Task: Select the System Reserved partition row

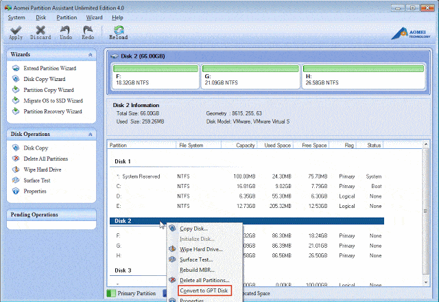Action: tap(247, 176)
